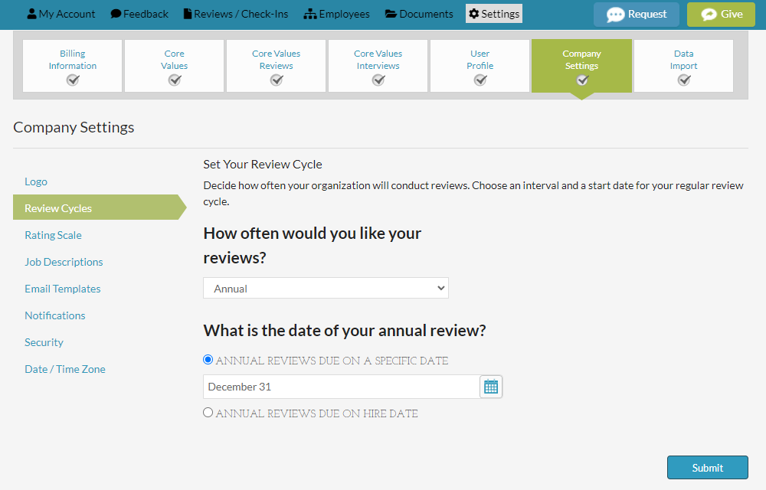Viewport: 766px width, 490px height.
Task: Click checkmark under Core Values Reviews
Action: [x=277, y=80]
